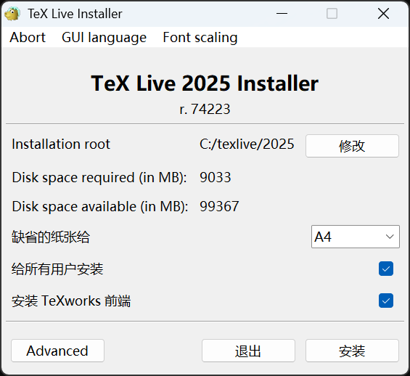
Task: Uncheck the 给所有用户安装 checkbox
Action: (386, 269)
